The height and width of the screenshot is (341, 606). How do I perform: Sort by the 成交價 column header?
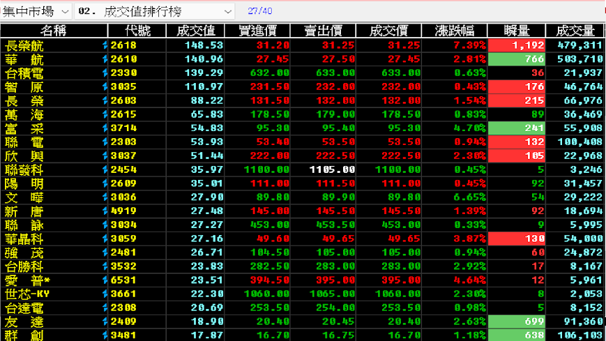pyautogui.click(x=389, y=31)
